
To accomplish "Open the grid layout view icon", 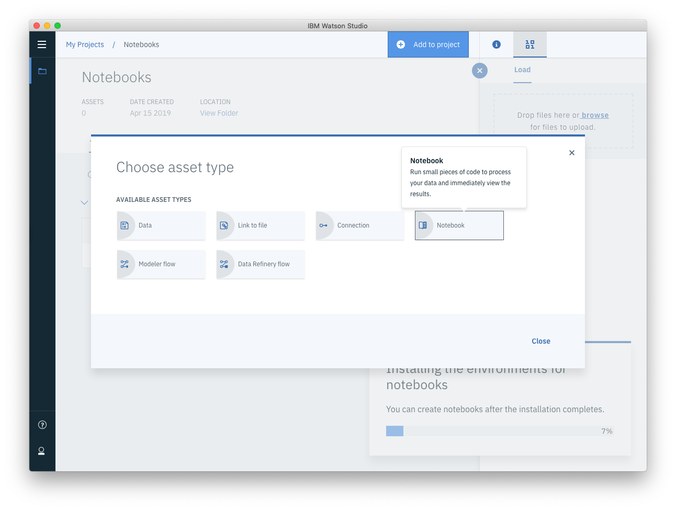I will (x=529, y=44).
